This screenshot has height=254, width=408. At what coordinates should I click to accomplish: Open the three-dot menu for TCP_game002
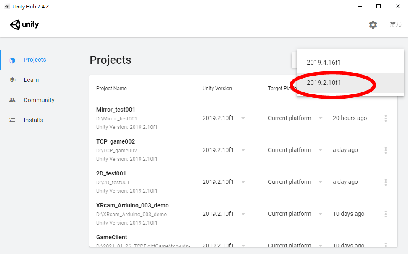coord(386,150)
